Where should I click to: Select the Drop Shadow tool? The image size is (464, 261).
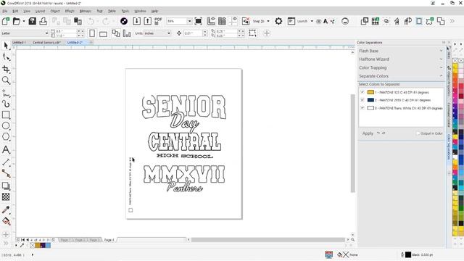[6, 186]
